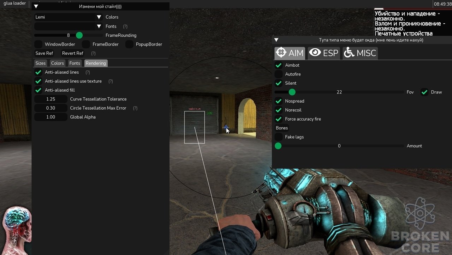Click help marker beside Anti-aliased lines

88,72
